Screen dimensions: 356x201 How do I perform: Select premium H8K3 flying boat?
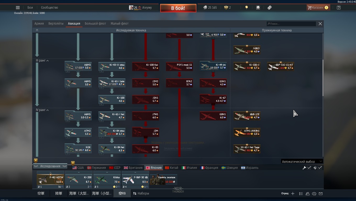tap(247, 50)
